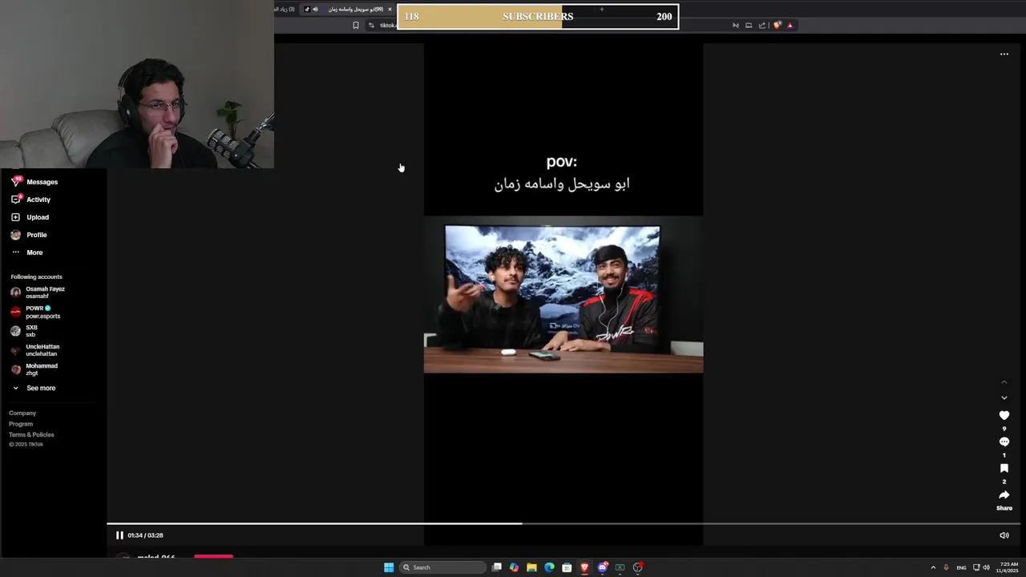Open File Explorer from taskbar

(x=531, y=567)
